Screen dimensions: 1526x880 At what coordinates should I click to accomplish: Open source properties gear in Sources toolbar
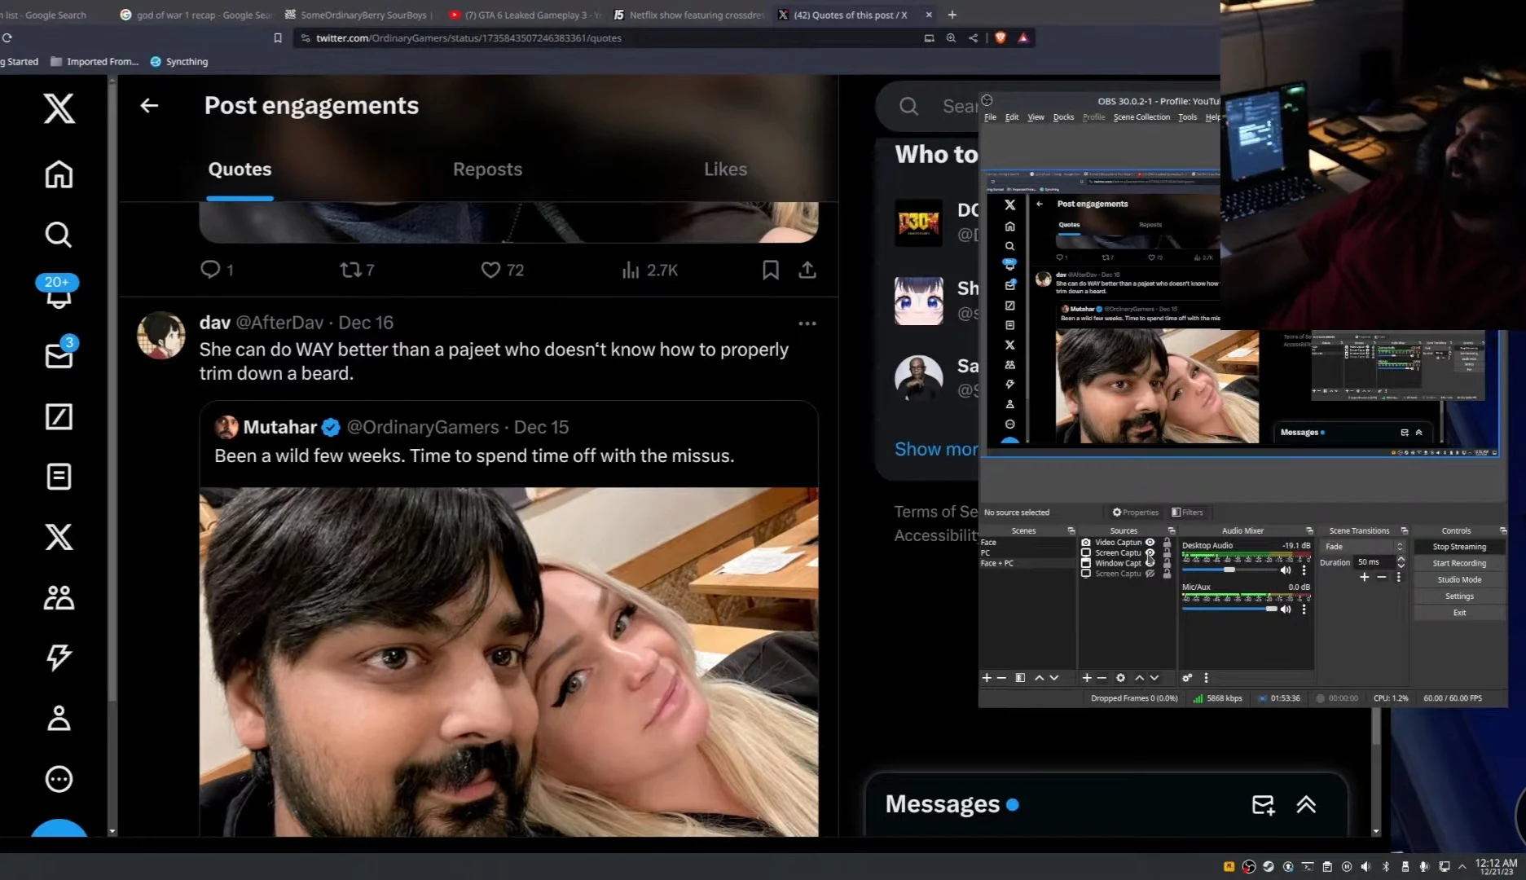click(1120, 678)
